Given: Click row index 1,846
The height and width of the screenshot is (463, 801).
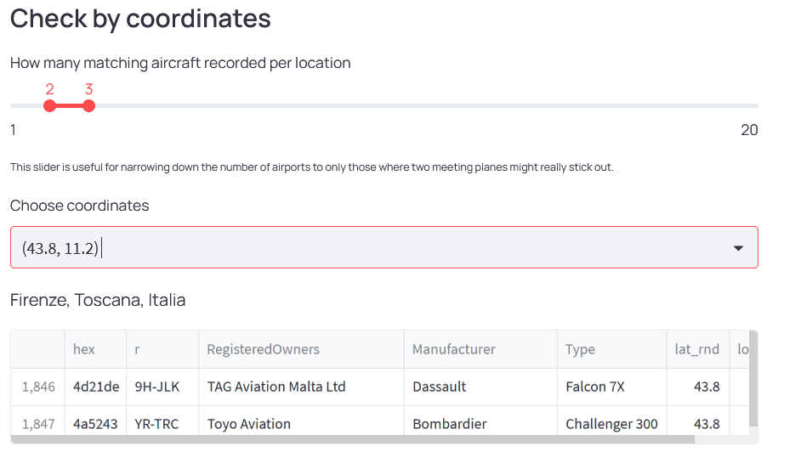Looking at the screenshot, I should (x=38, y=387).
